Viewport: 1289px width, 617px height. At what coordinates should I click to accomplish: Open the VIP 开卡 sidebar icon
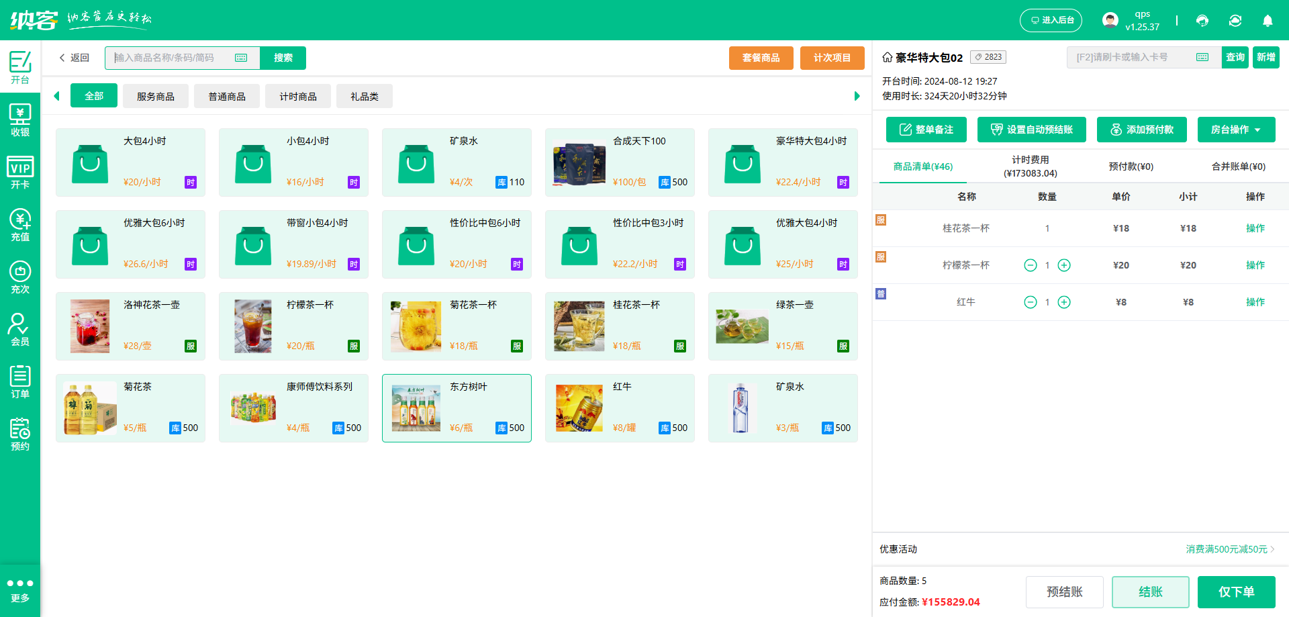(x=20, y=172)
